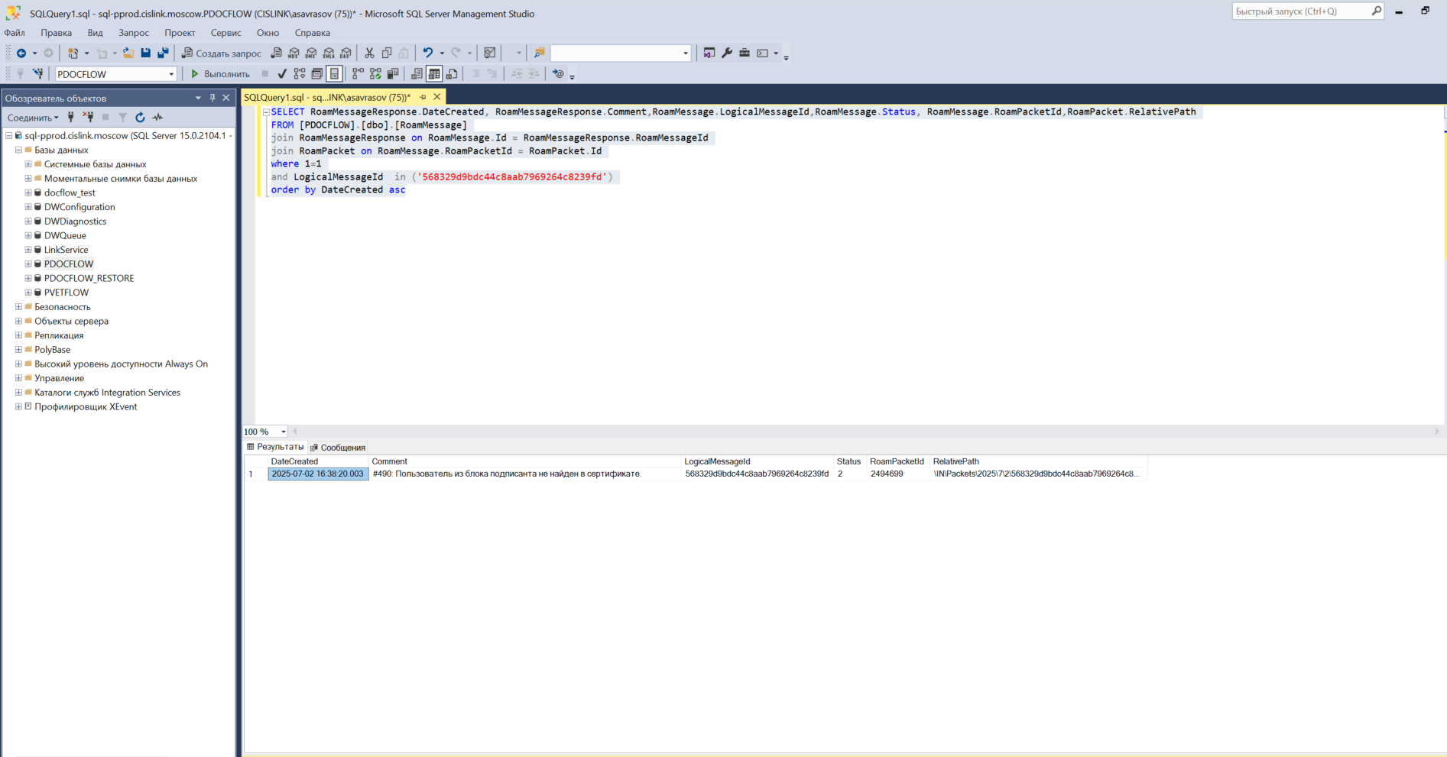Select the PVETFLOW database
The width and height of the screenshot is (1447, 757).
(67, 293)
